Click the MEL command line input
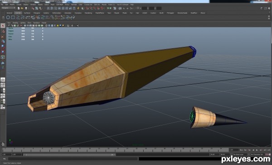This screenshot has height=165, width=272. 73,159
